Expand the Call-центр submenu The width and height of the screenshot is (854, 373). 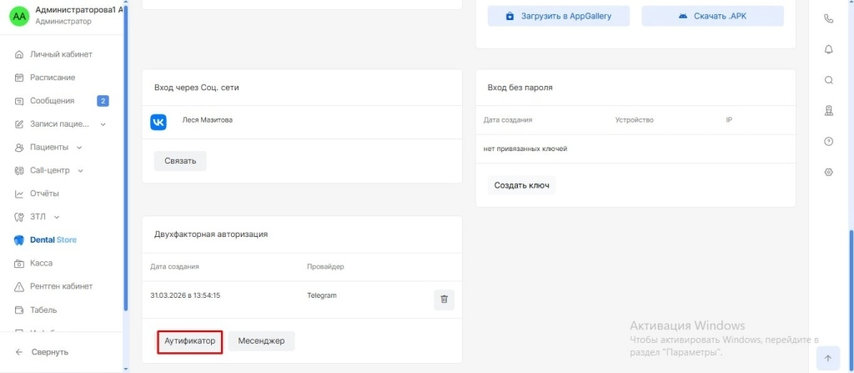pyautogui.click(x=81, y=171)
